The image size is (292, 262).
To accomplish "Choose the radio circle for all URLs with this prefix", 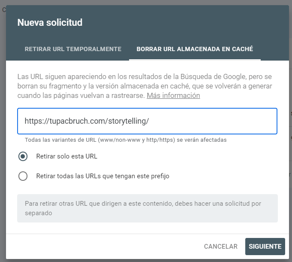I will coord(23,176).
